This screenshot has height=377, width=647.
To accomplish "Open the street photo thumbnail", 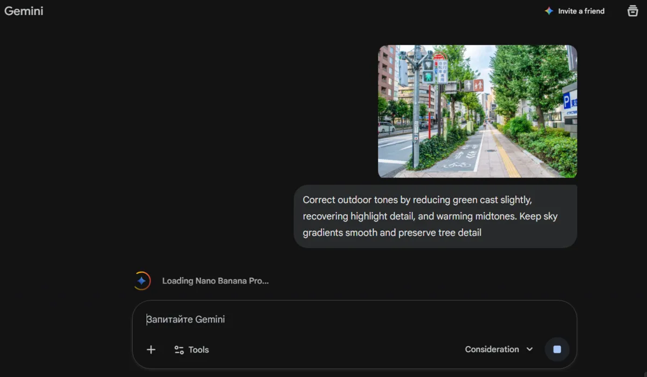I will pos(478,111).
